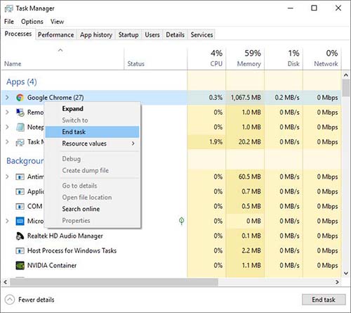The image size is (351, 313).
Task: Switch to the App history tab
Action: coord(96,34)
